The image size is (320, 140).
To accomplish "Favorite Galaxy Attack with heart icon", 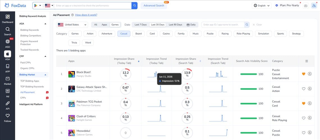I will 304,89.
